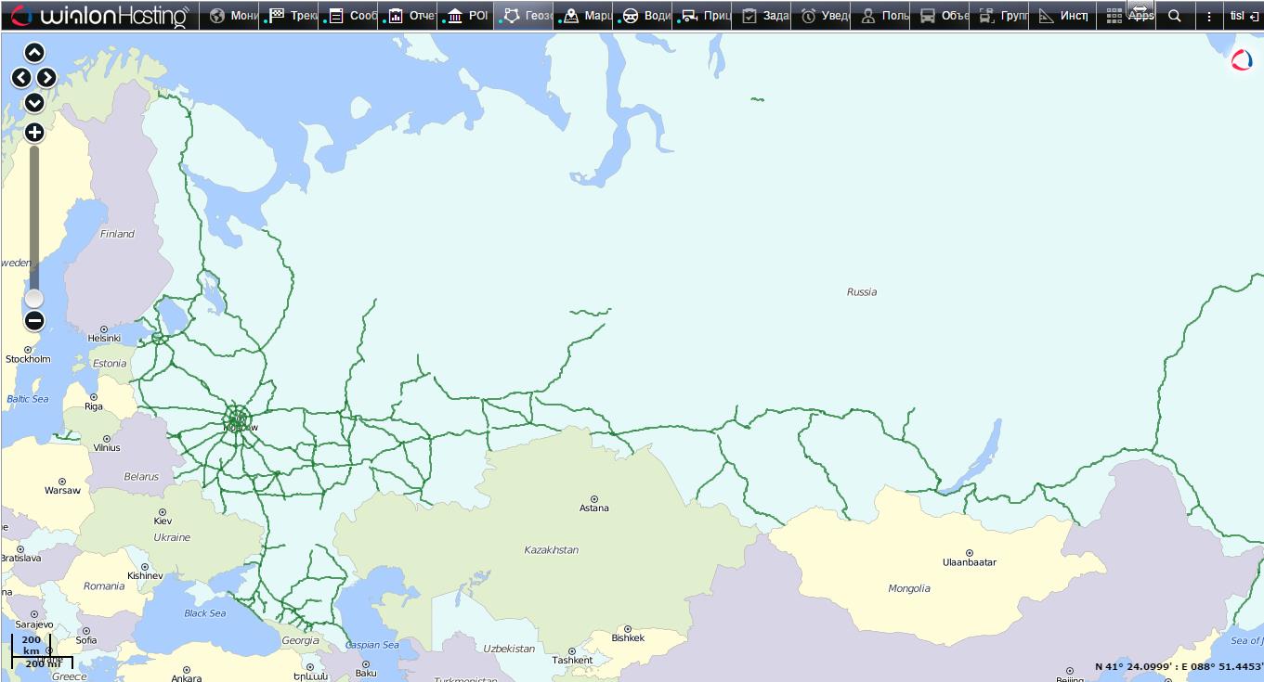Image resolution: width=1264 pixels, height=682 pixels.
Task: Open the Задания (Jobs) clipboard tab
Action: pyautogui.click(x=763, y=16)
